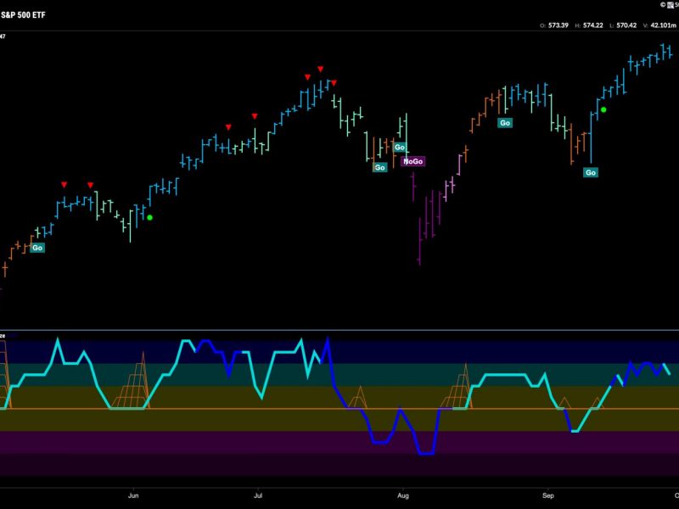
Task: Select the open price value 573.39
Action: pos(558,25)
